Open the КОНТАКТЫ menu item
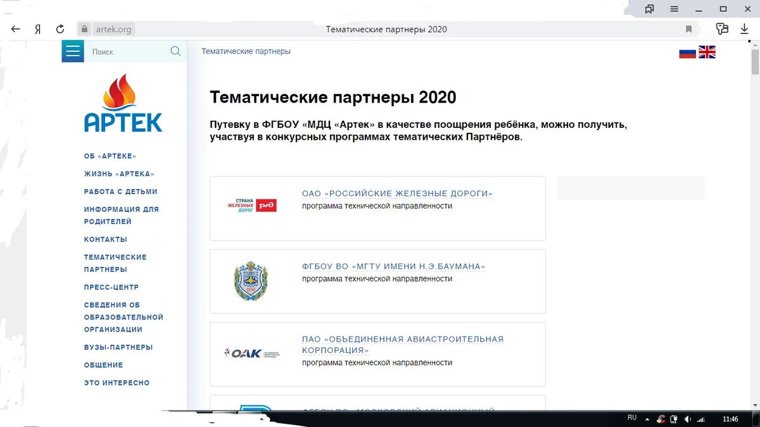Image resolution: width=760 pixels, height=427 pixels. tap(106, 240)
